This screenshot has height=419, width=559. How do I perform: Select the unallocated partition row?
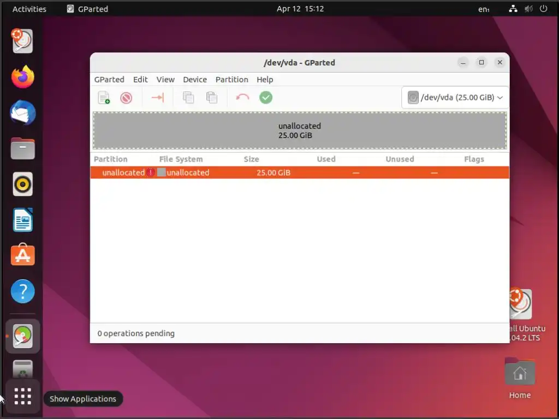click(300, 172)
